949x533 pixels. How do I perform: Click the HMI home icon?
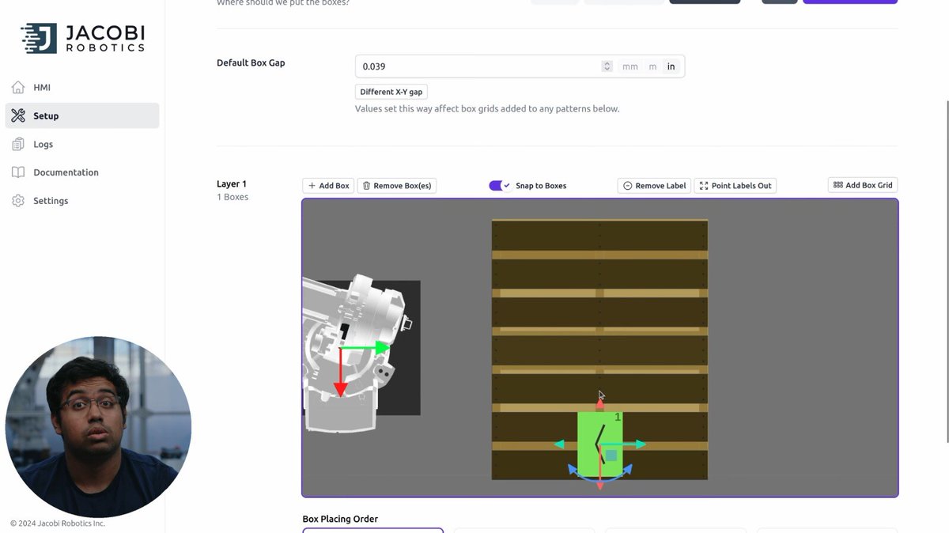(x=18, y=87)
